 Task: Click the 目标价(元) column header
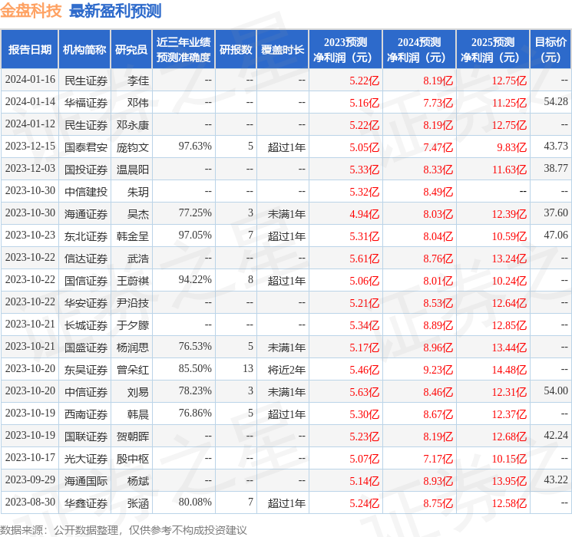pyautogui.click(x=551, y=49)
